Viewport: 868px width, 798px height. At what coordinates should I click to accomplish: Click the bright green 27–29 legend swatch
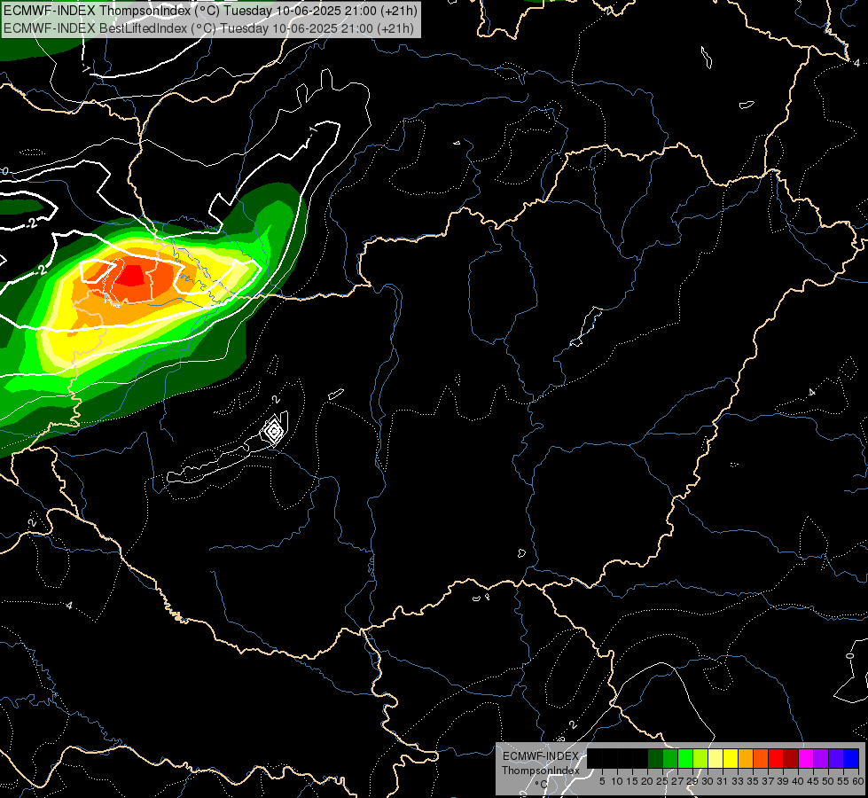tap(685, 758)
